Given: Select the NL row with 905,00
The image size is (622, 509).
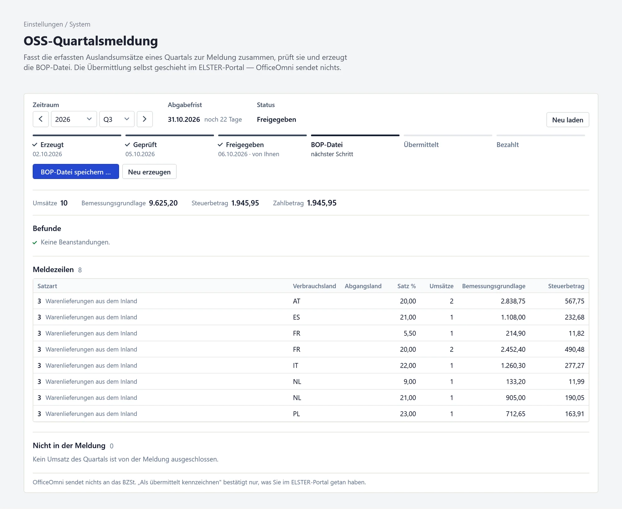Looking at the screenshot, I should click(x=311, y=398).
